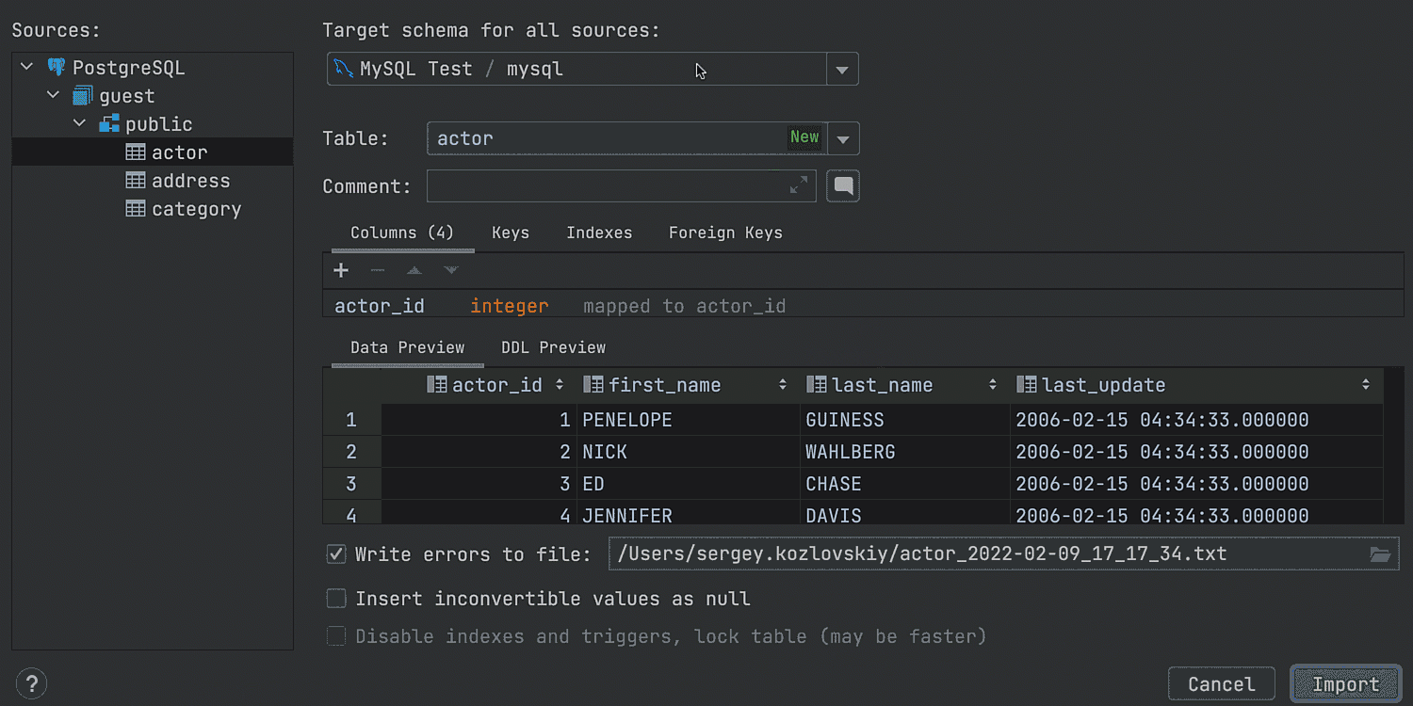Uncheck Write errors to file checkbox
The width and height of the screenshot is (1413, 706).
click(x=336, y=554)
